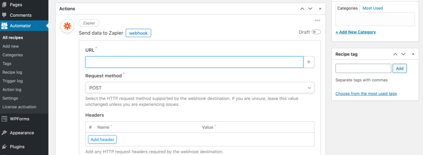Open the Tags submenu item
Image resolution: width=423 pixels, height=155 pixels.
pos(7,63)
